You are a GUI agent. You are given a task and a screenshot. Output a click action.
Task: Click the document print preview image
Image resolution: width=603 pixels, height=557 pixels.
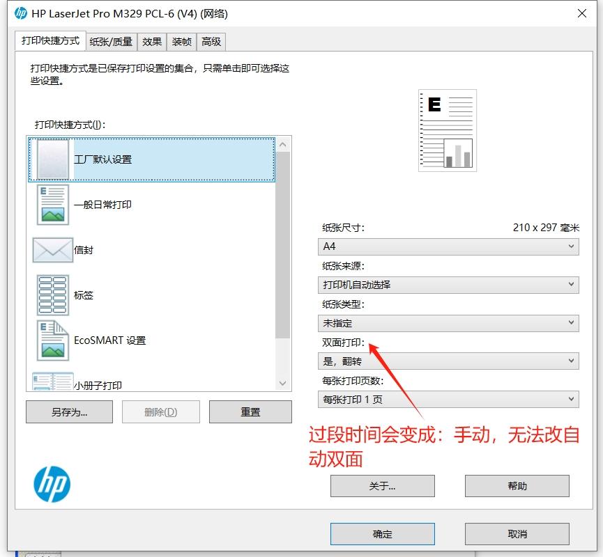click(447, 130)
